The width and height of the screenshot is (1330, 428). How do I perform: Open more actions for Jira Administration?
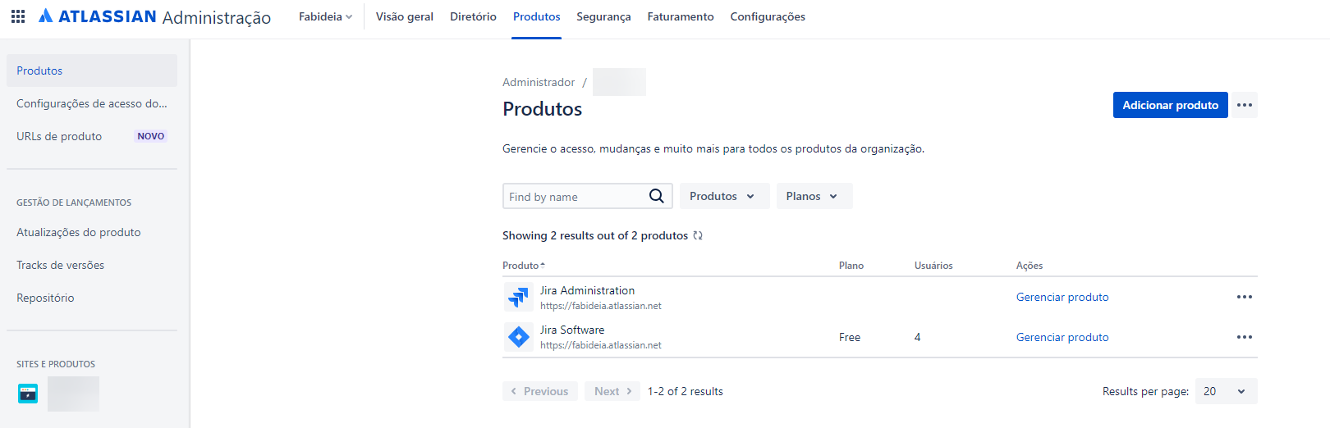click(x=1245, y=297)
